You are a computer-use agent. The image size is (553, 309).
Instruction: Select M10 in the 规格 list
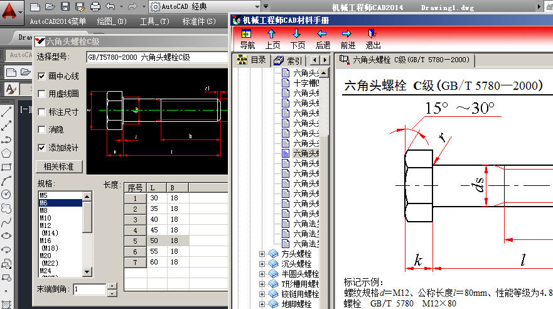click(46, 218)
